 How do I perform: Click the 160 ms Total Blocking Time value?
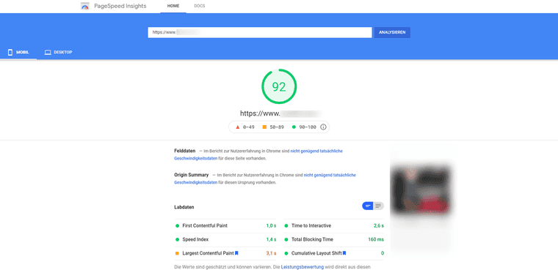click(376, 239)
